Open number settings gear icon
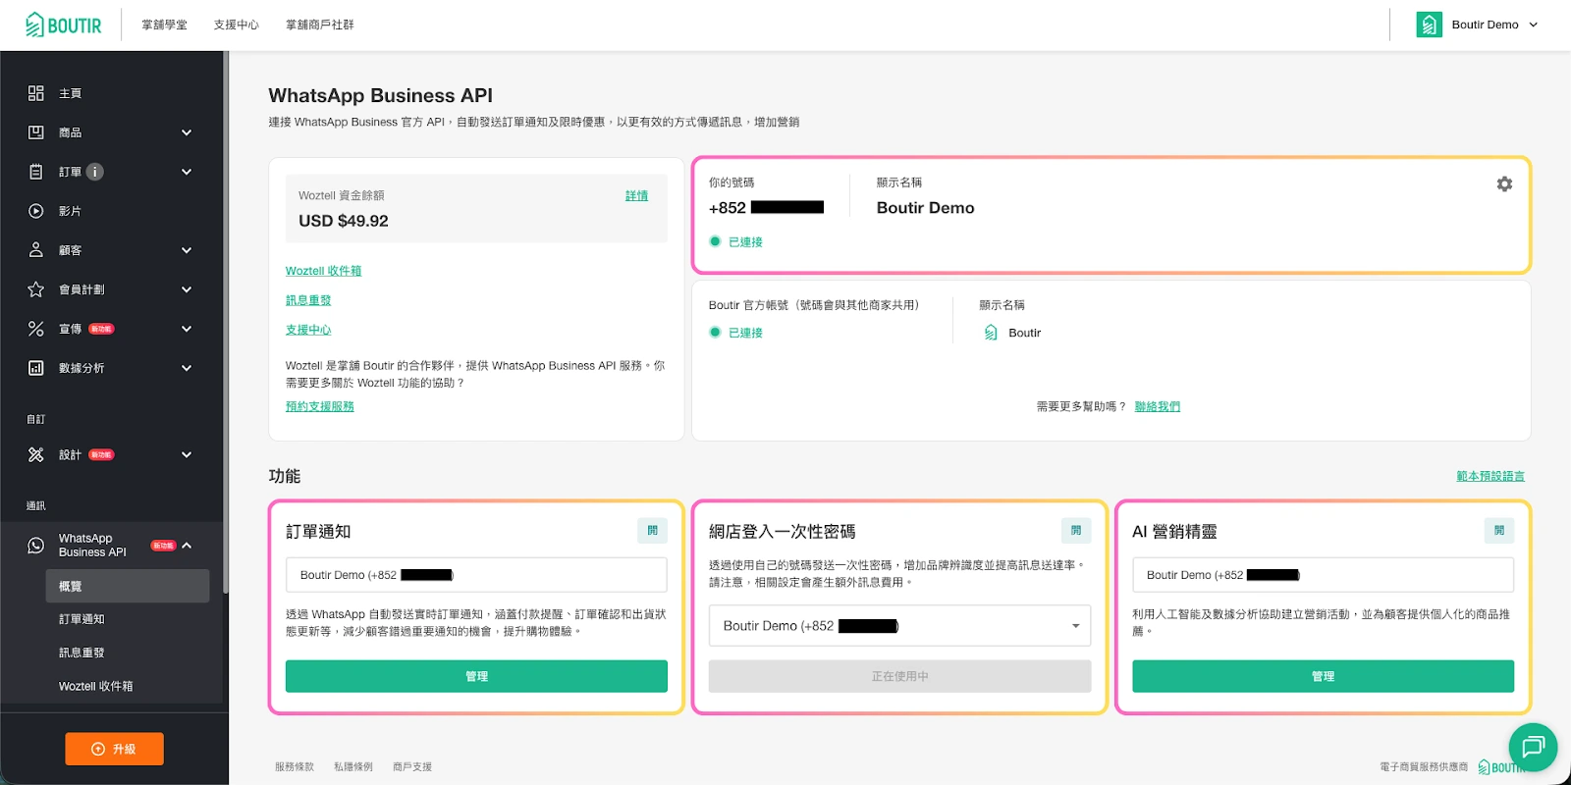The width and height of the screenshot is (1571, 785). tap(1504, 183)
